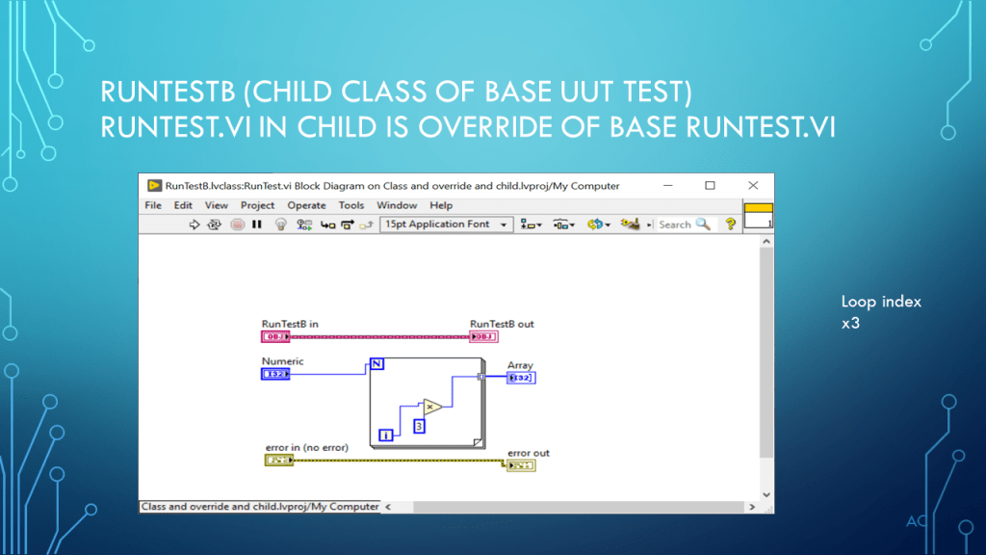Open the Tools menu
986x555 pixels.
click(351, 205)
